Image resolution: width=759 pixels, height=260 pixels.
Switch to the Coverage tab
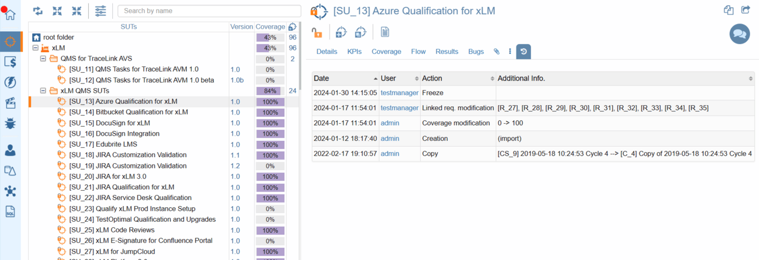(x=386, y=52)
